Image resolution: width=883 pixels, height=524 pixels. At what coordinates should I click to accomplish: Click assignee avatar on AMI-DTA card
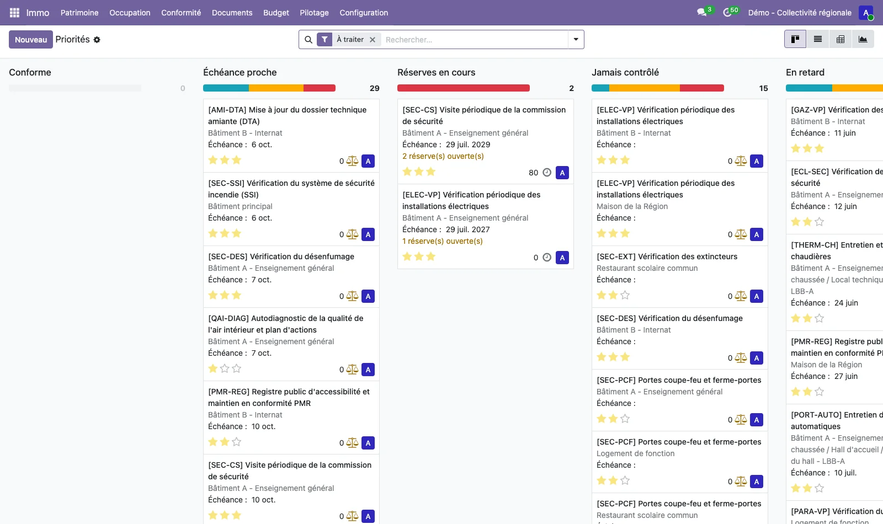368,161
